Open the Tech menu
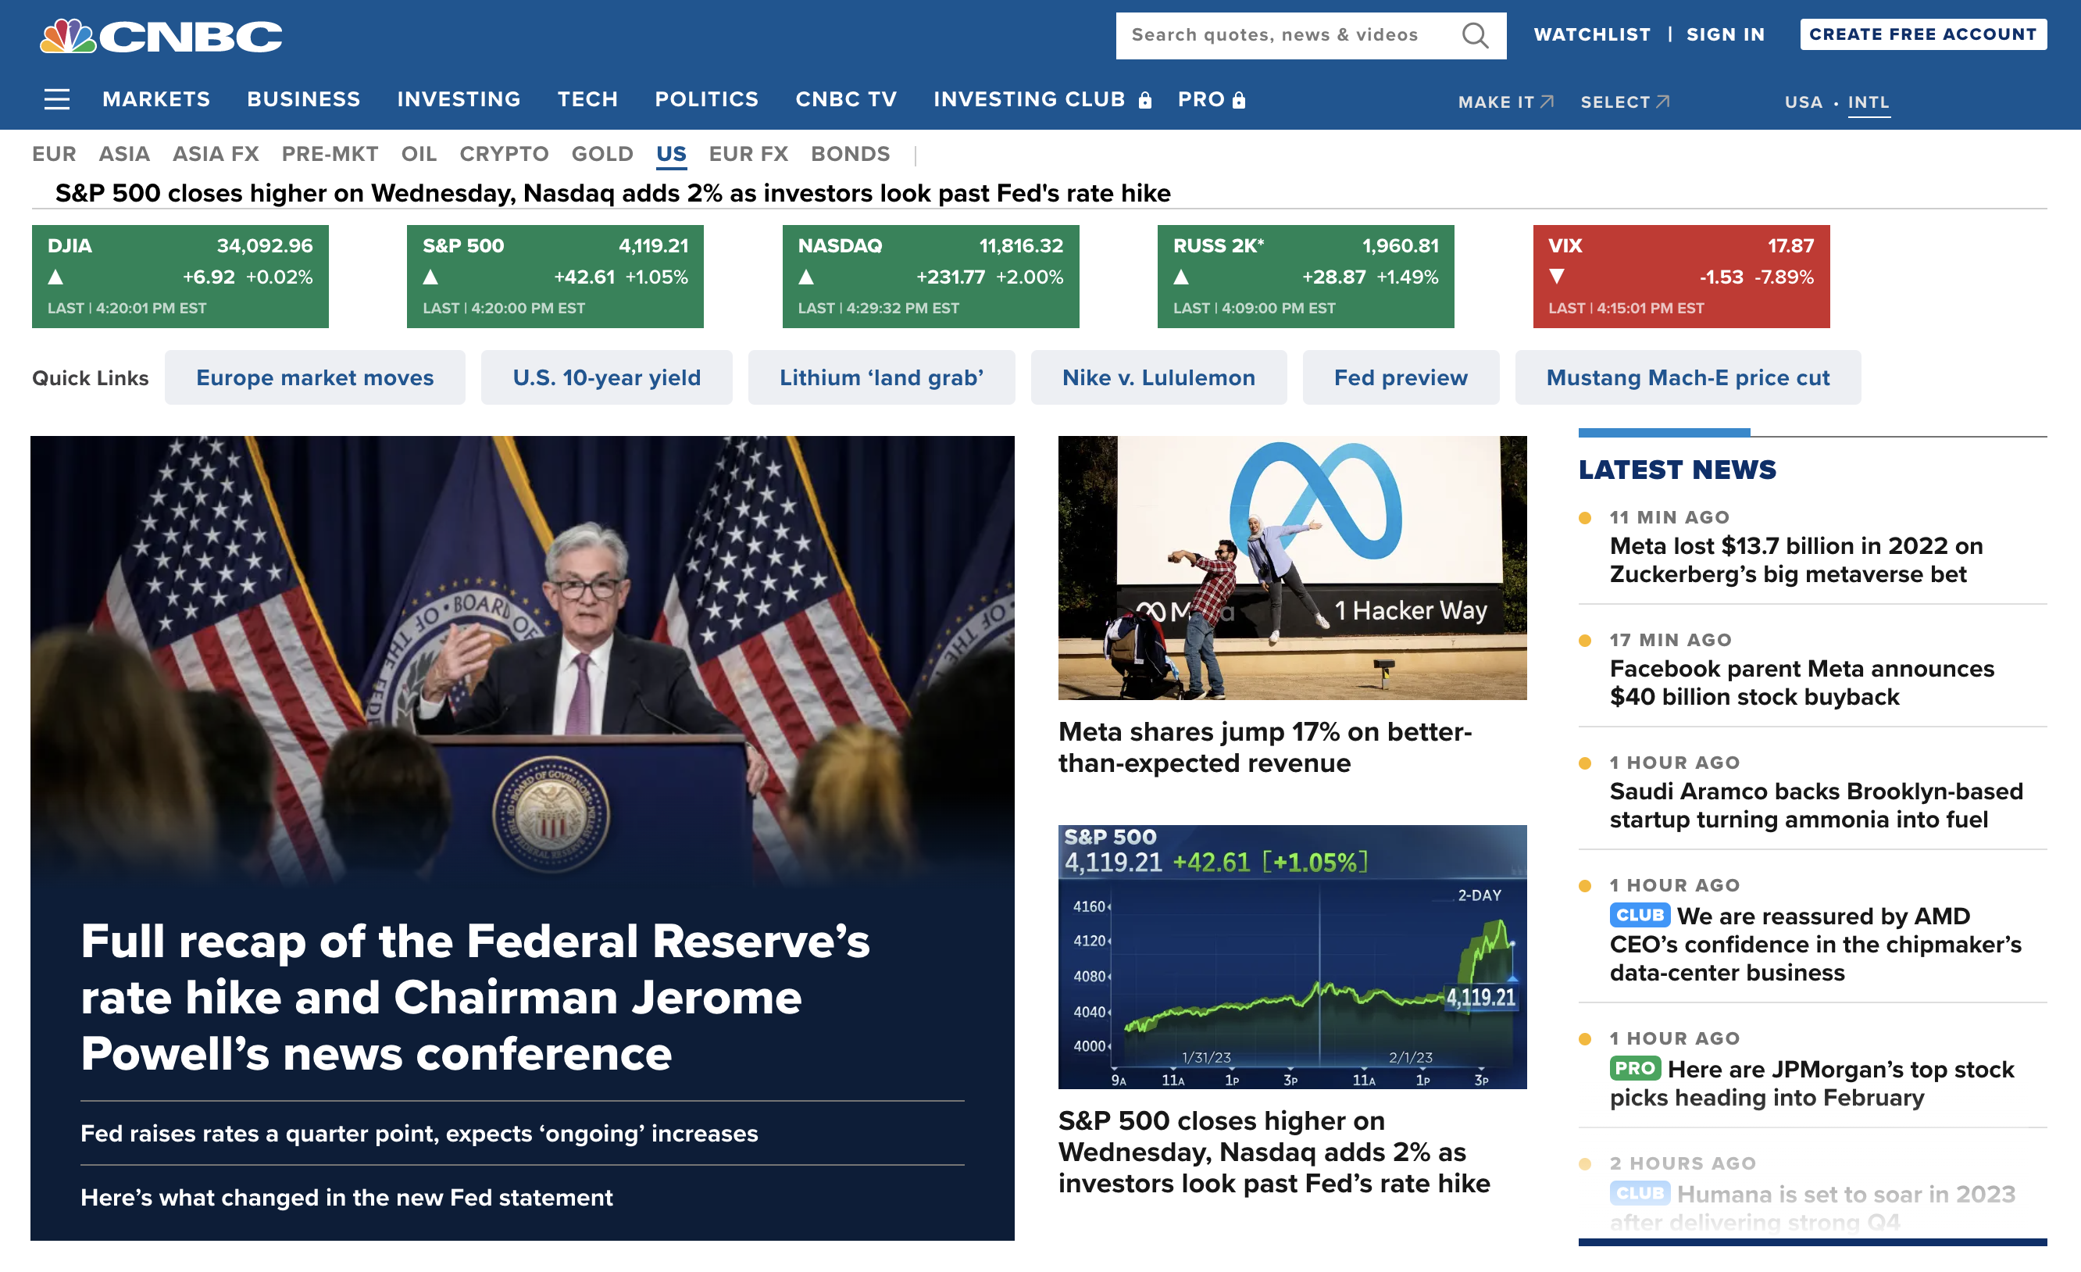The width and height of the screenshot is (2081, 1272). [587, 100]
